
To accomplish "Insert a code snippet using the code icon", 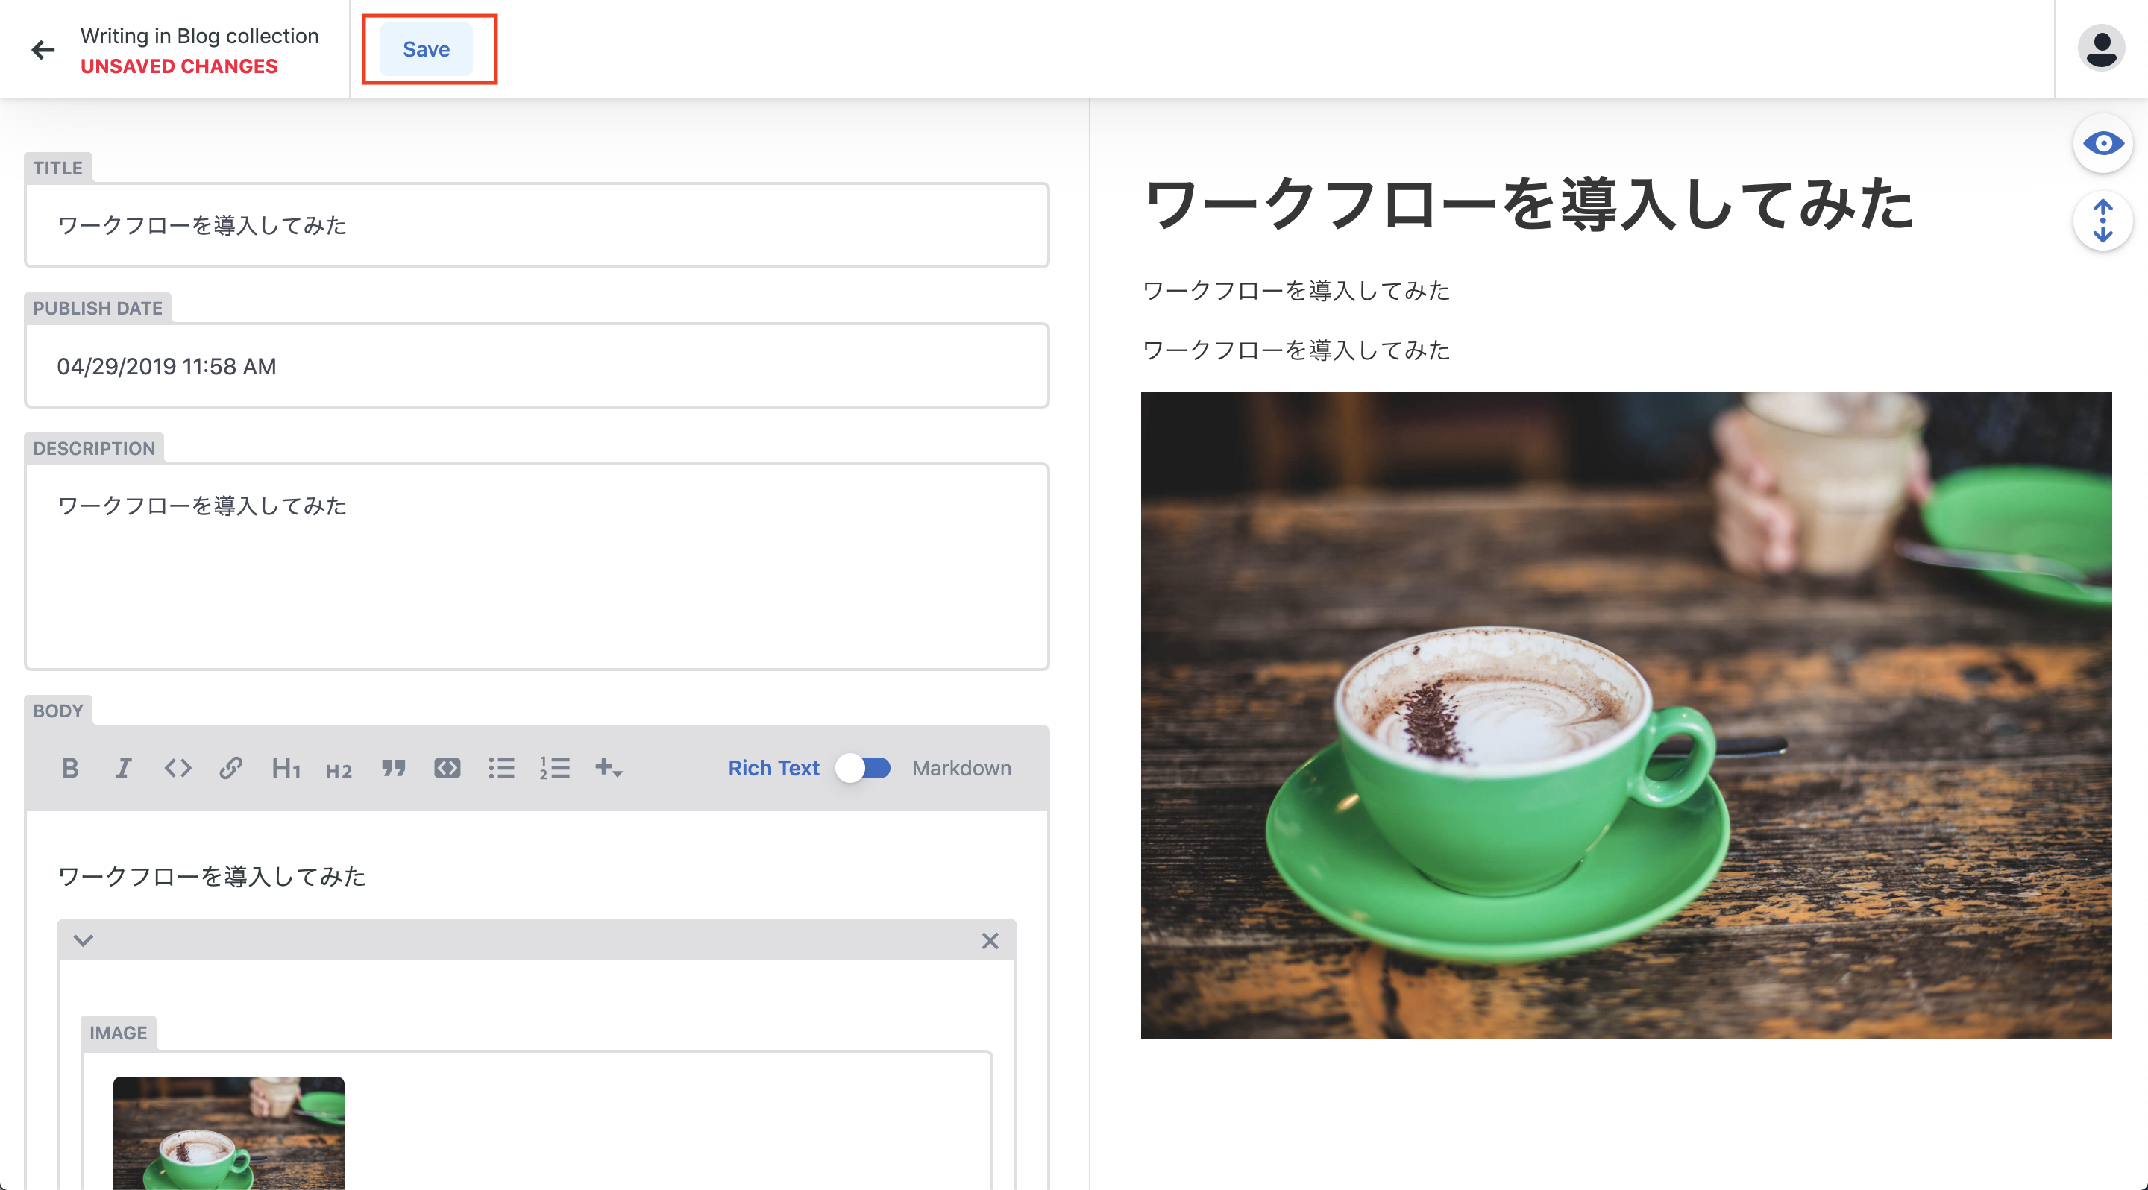I will click(x=177, y=767).
